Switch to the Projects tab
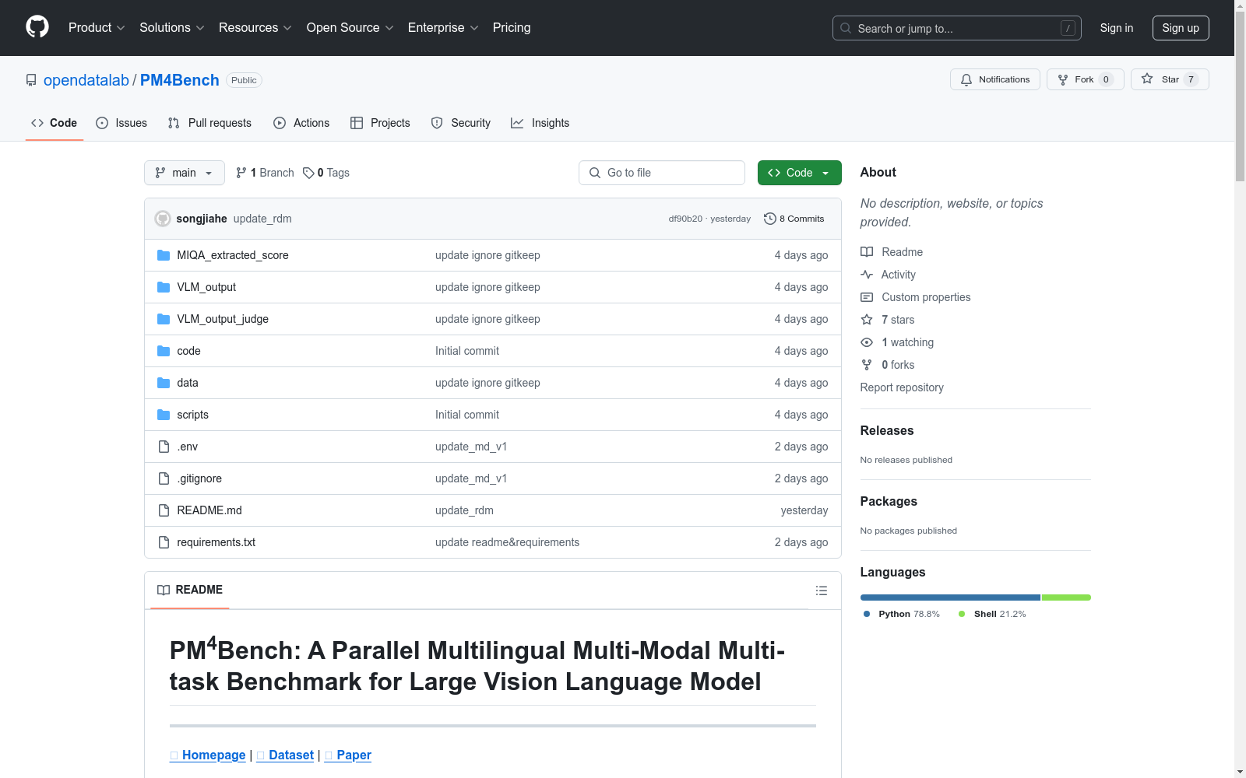 coord(380,123)
